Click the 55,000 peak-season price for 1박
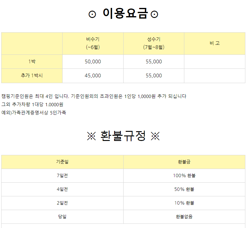This screenshot has width=249, height=228. pos(153,61)
